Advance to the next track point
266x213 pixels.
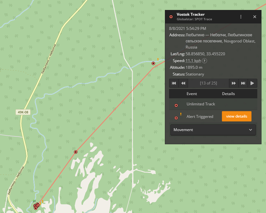(x=234, y=83)
